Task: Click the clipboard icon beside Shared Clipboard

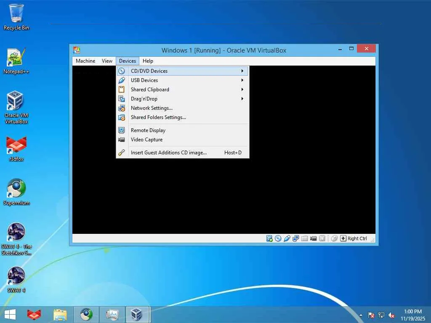Action: (x=122, y=90)
